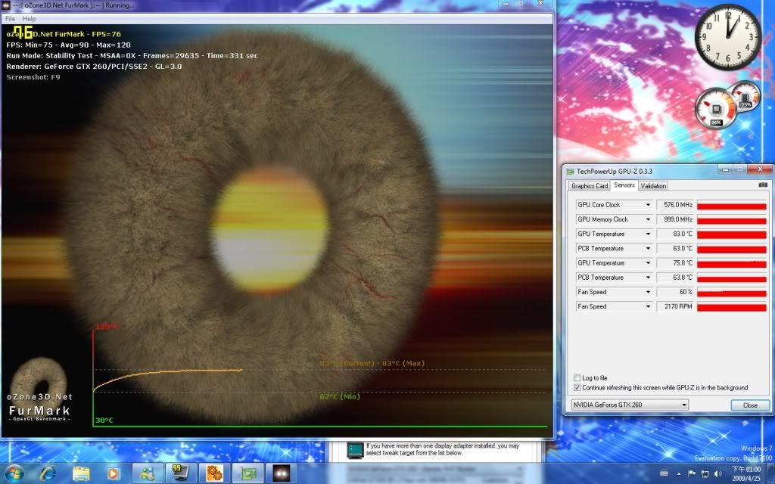The width and height of the screenshot is (775, 484).
Task: Click the GPU Memory Clock red graph
Action: coord(732,219)
